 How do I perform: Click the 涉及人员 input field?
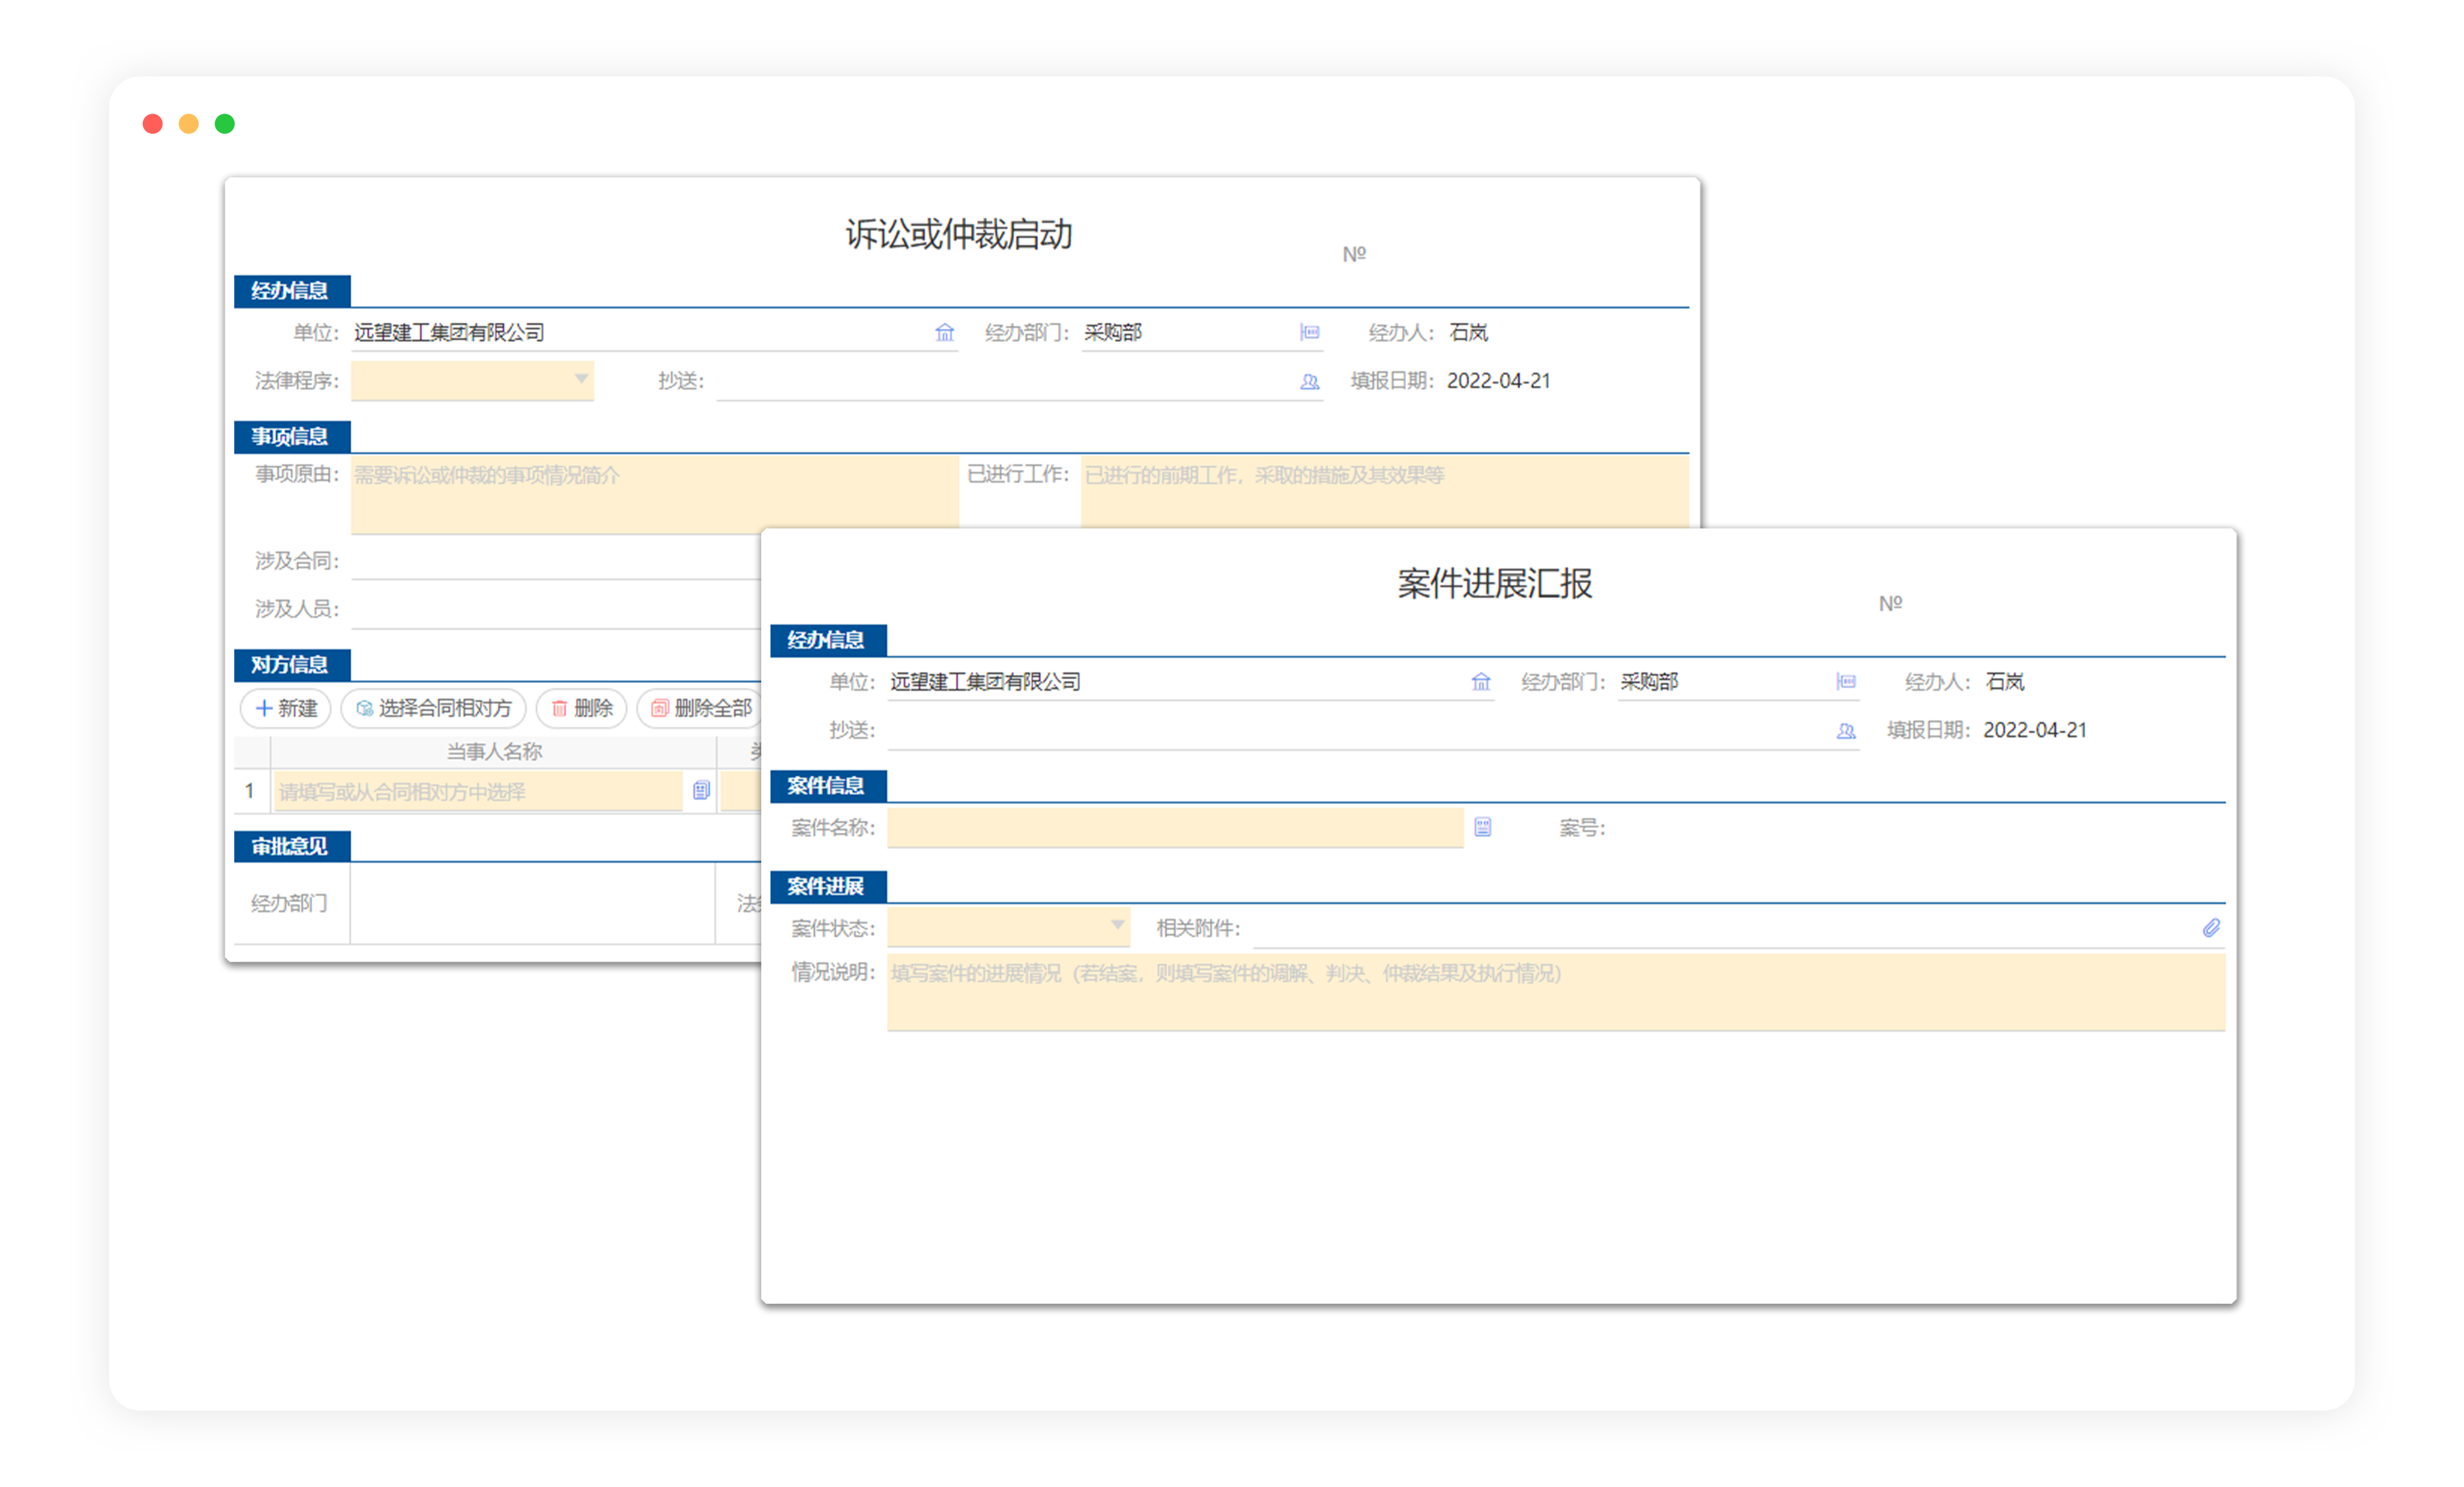point(556,609)
